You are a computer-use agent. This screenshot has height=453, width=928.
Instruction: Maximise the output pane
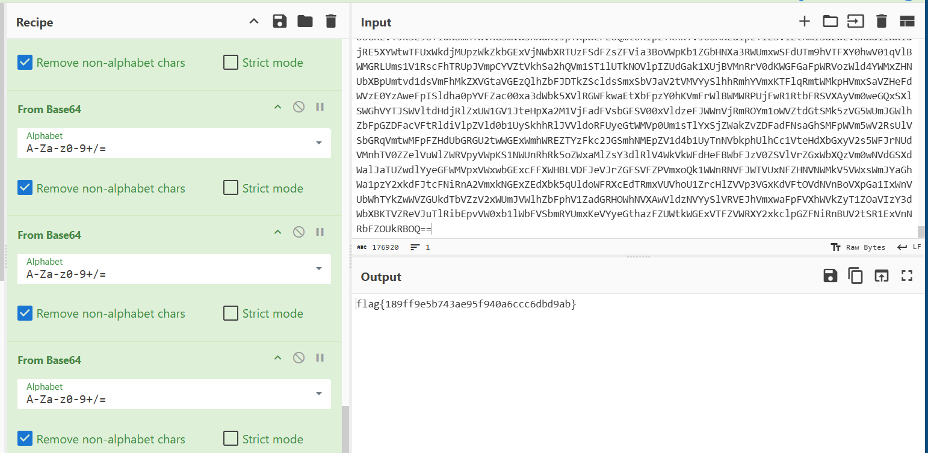[x=907, y=276]
